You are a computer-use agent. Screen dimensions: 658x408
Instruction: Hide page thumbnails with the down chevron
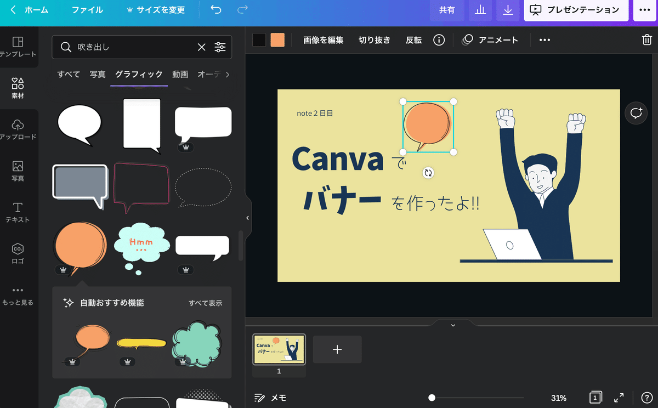tap(453, 325)
